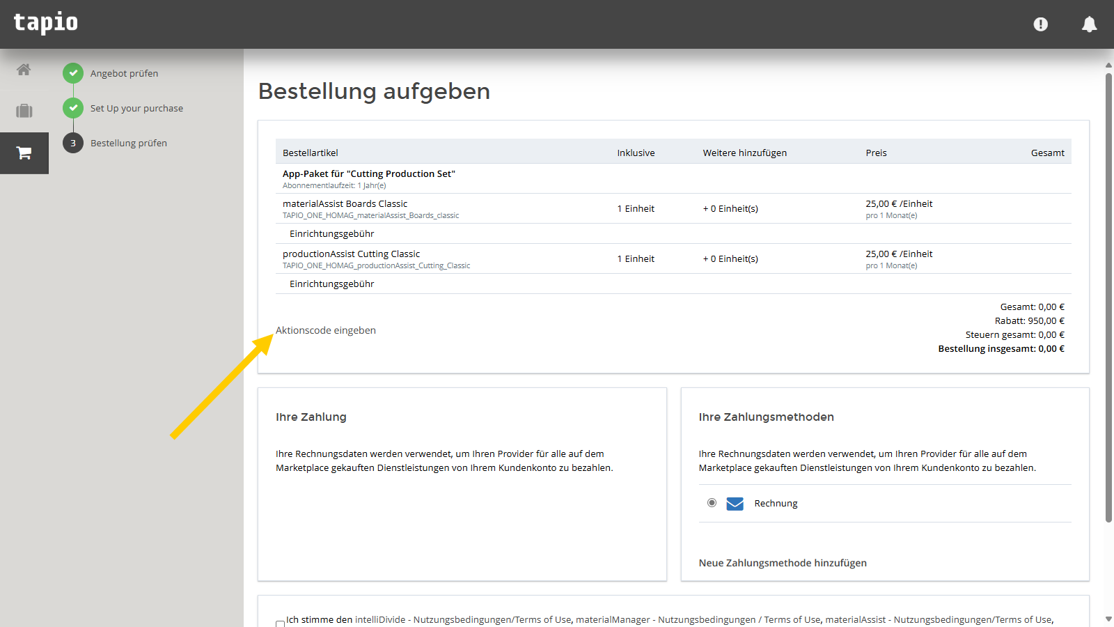Screen dimensions: 1114x627
Task: Click Bestellung insgesamt: 0,00 € total
Action: (1001, 348)
